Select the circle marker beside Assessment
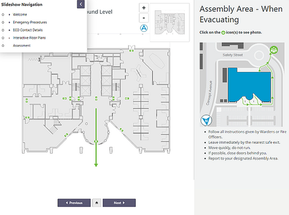The image size is (289, 215). coord(3,45)
